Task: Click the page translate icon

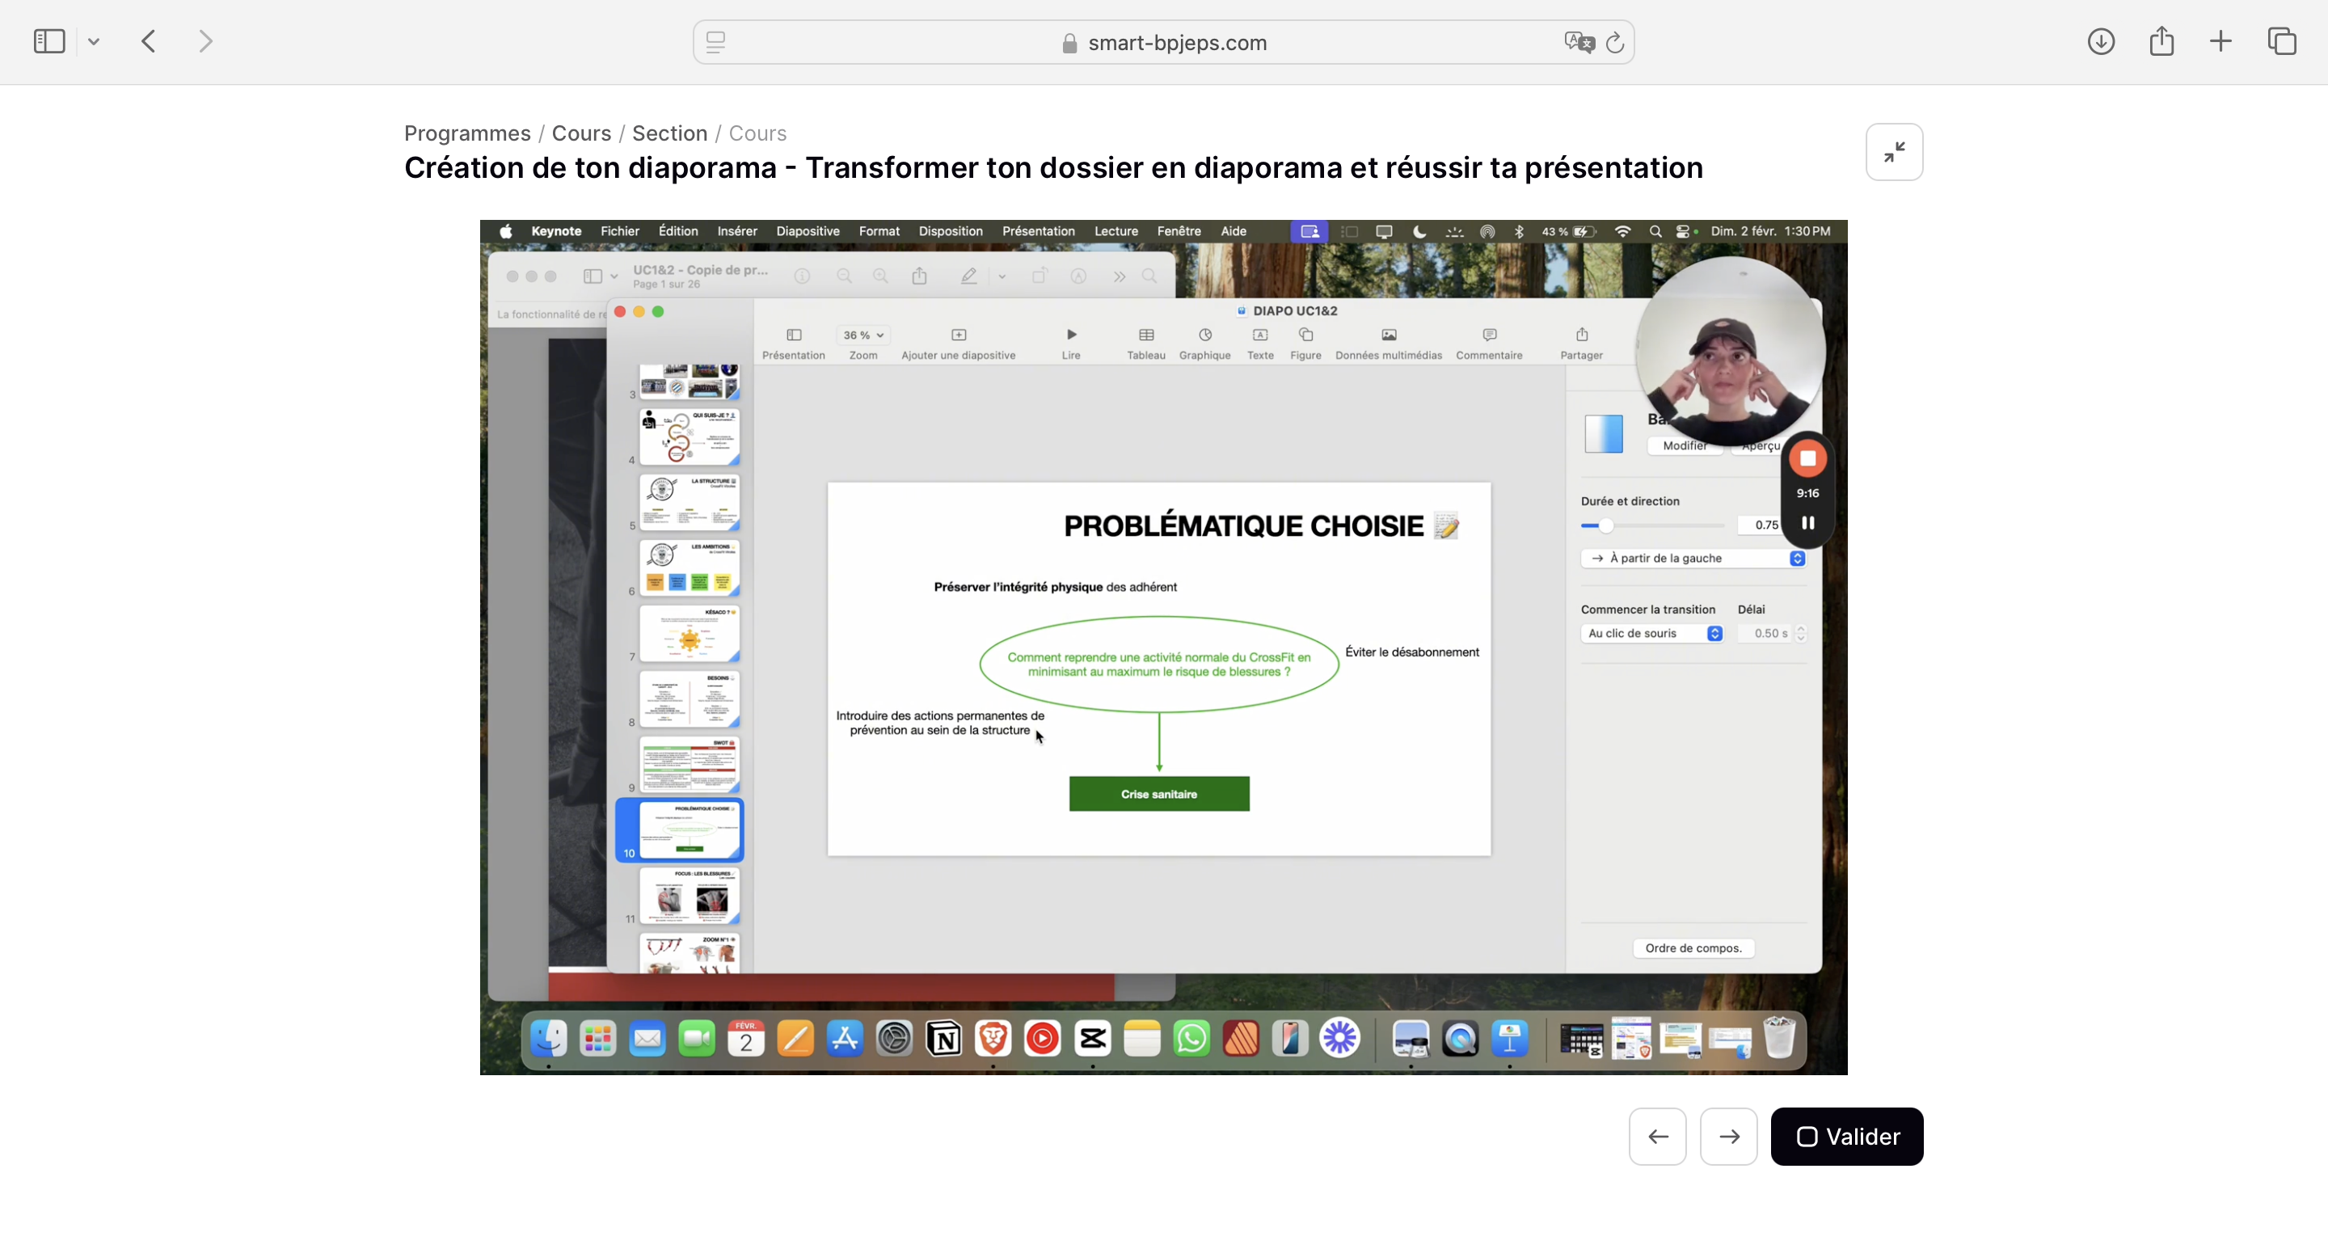Action: tap(1579, 43)
